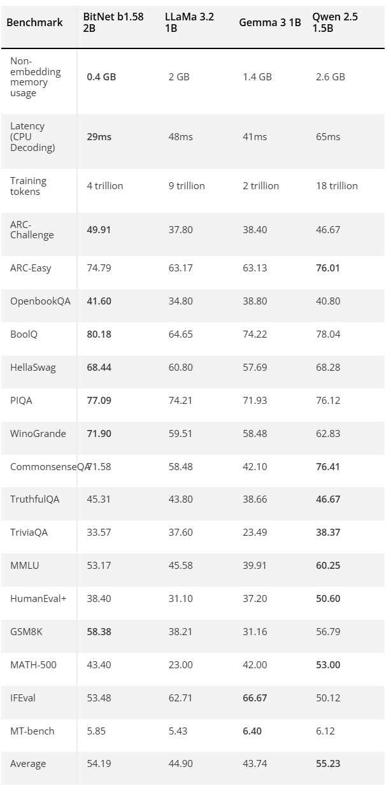Click the 29ms latency value

click(x=99, y=137)
